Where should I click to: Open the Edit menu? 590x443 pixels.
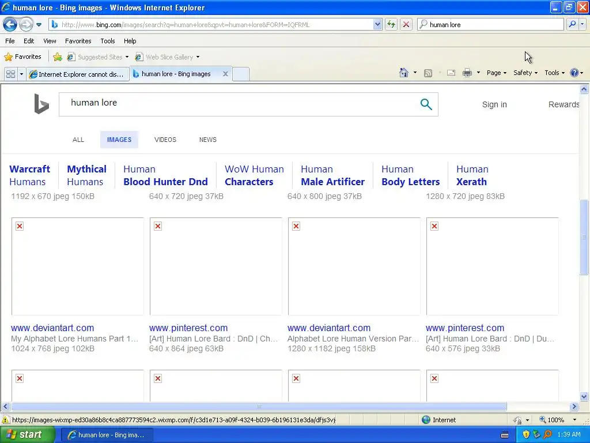29,41
